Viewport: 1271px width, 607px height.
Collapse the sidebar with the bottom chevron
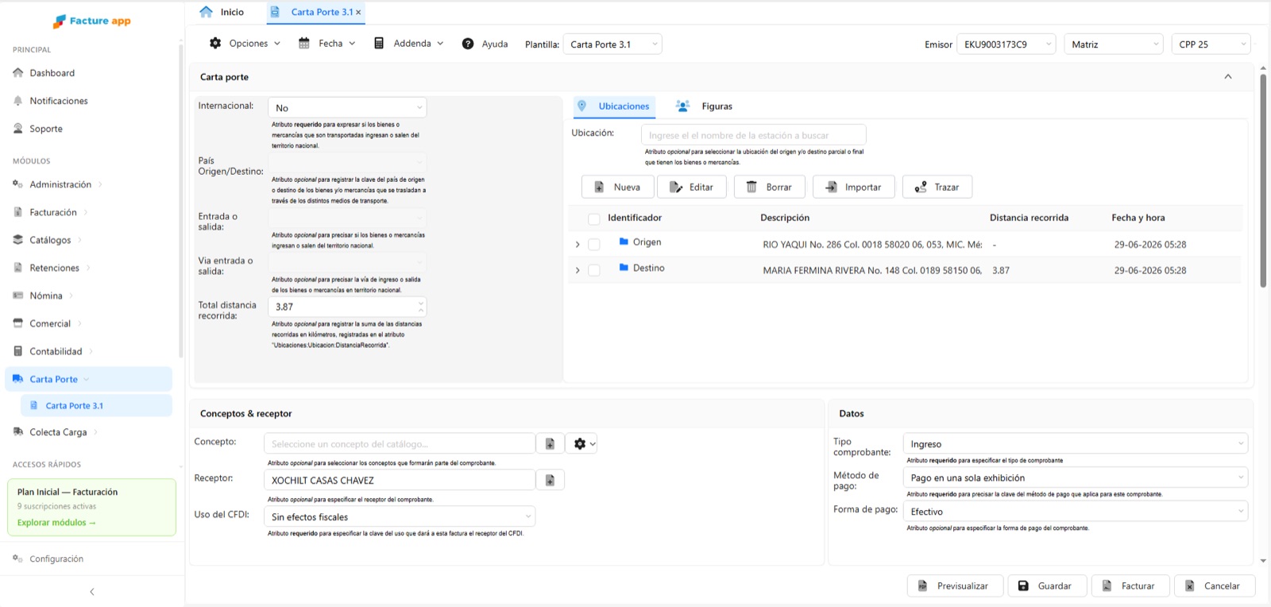[92, 592]
